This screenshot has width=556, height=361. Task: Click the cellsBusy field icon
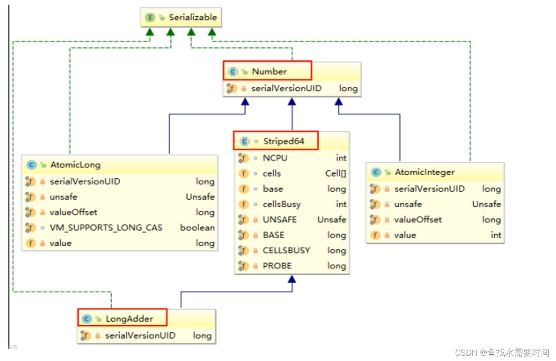click(244, 204)
